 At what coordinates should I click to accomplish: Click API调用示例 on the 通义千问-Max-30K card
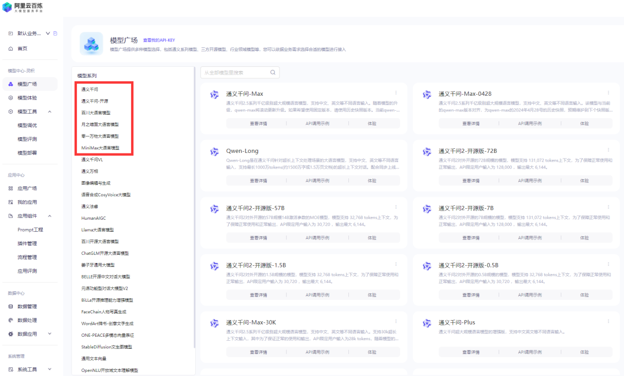(x=317, y=352)
